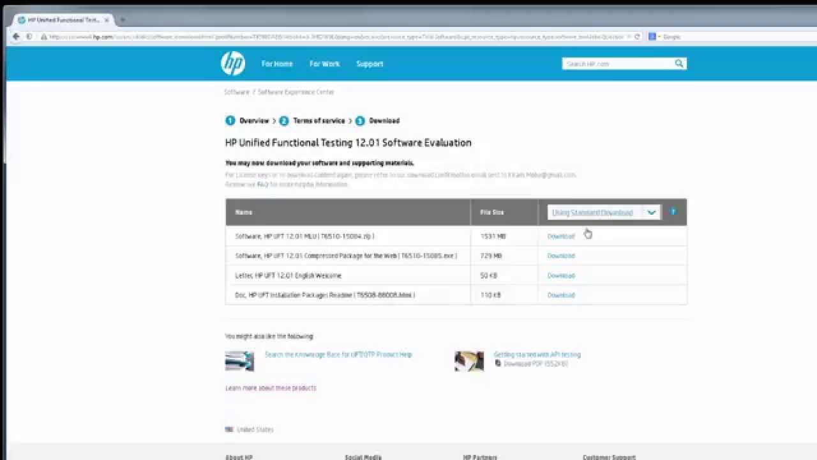Screen dimensions: 817x460
Task: Open the For Work menu
Action: pyautogui.click(x=325, y=64)
